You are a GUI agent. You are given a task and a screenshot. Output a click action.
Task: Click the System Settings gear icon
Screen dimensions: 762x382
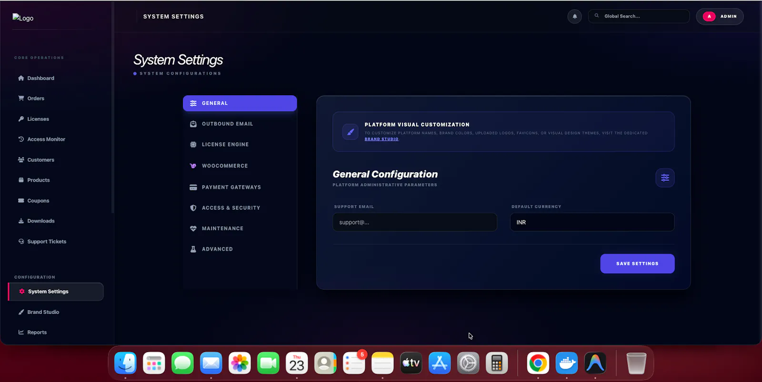point(22,292)
